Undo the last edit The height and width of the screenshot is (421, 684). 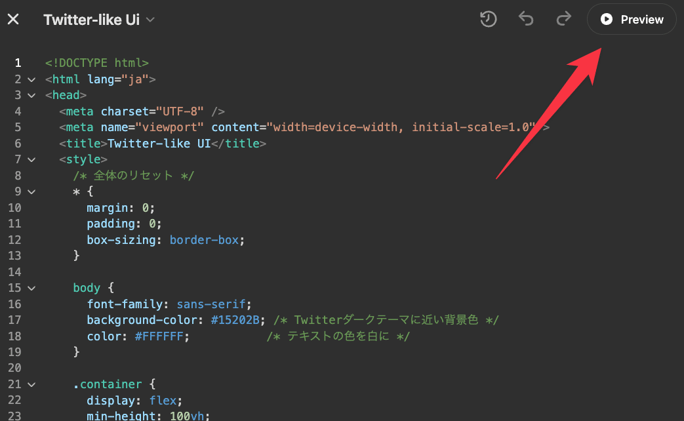(x=526, y=20)
